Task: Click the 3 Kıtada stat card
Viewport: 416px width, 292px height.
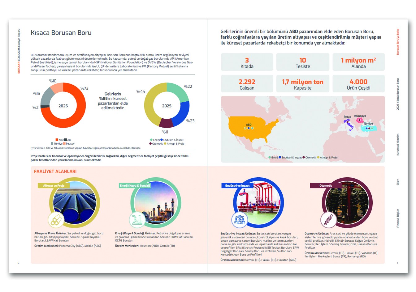Action: pyautogui.click(x=247, y=62)
